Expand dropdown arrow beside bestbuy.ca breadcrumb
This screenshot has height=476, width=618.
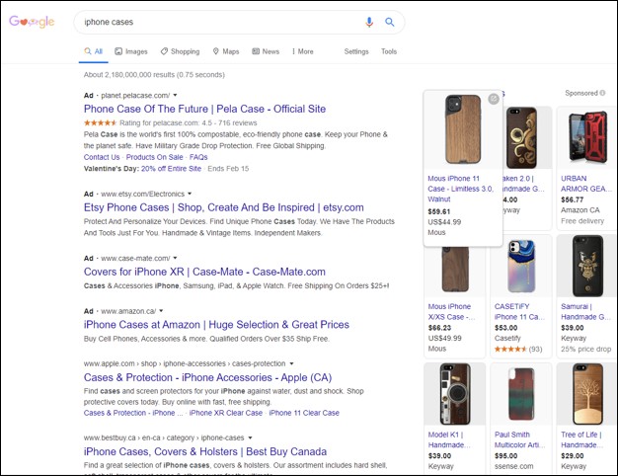250,437
